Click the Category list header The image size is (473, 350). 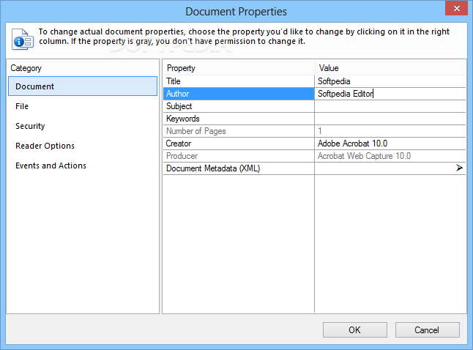pyautogui.click(x=83, y=68)
